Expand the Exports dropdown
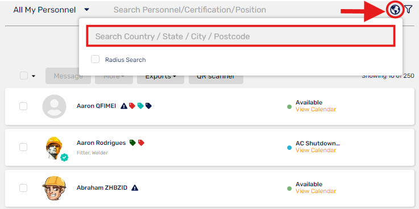The height and width of the screenshot is (209, 419). [x=160, y=76]
